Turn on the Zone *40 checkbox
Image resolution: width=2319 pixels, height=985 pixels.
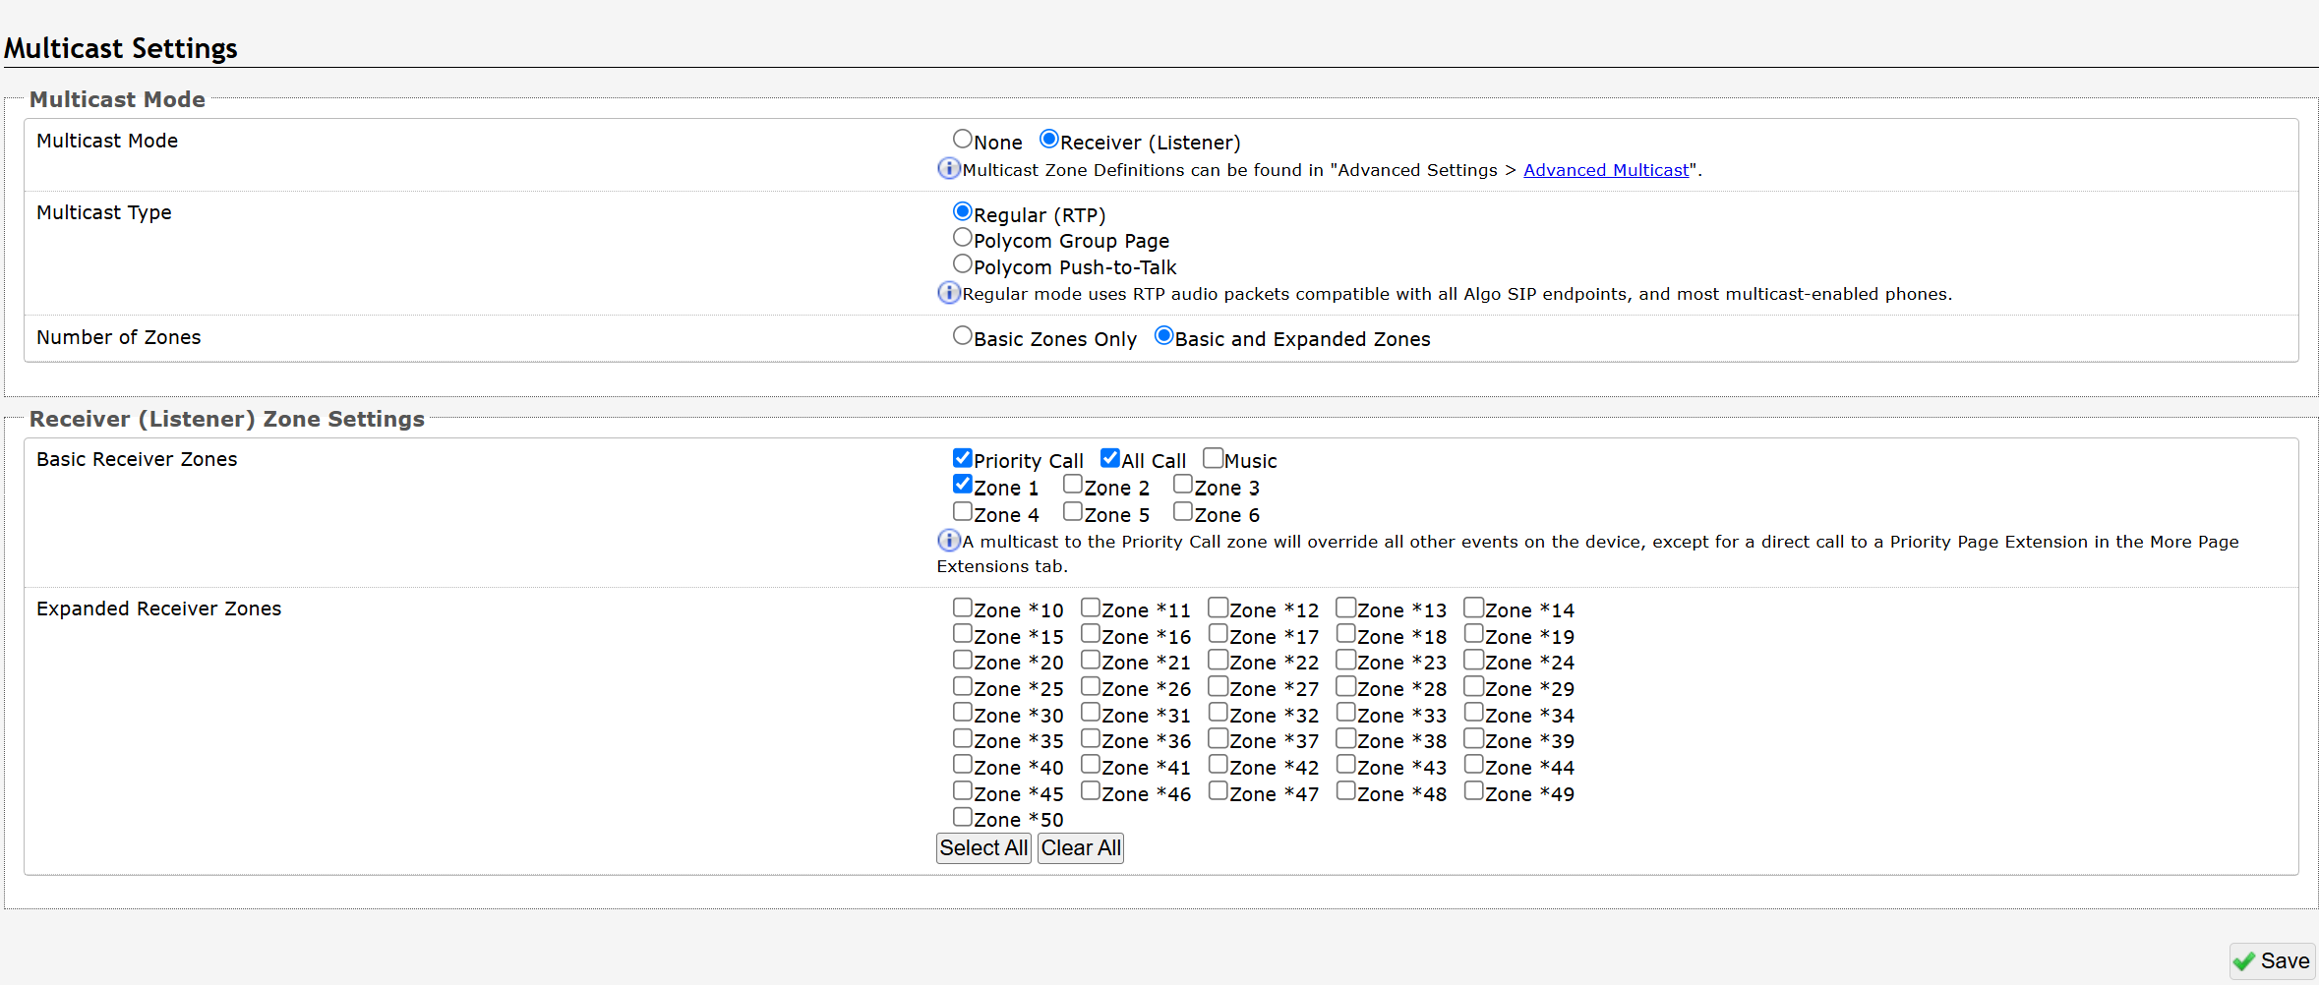pyautogui.click(x=963, y=765)
